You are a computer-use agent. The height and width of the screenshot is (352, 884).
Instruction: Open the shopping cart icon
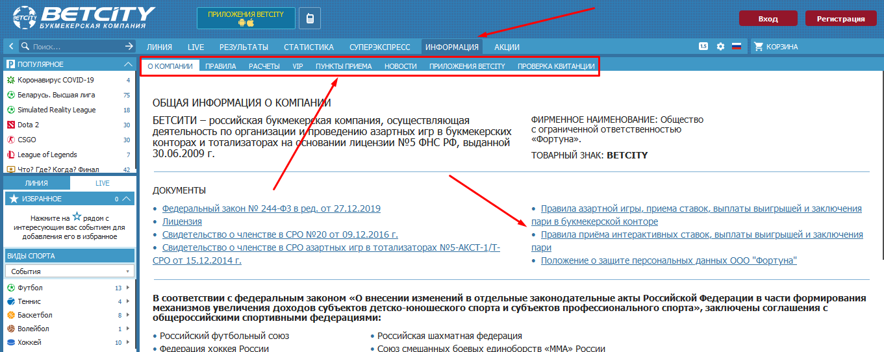758,46
